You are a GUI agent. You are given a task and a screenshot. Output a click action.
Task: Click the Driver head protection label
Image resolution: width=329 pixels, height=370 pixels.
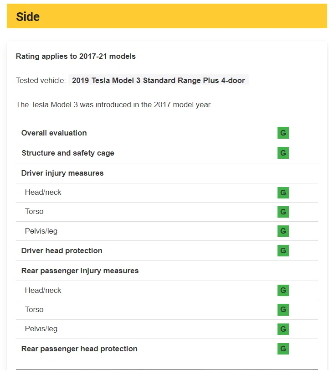(62, 250)
